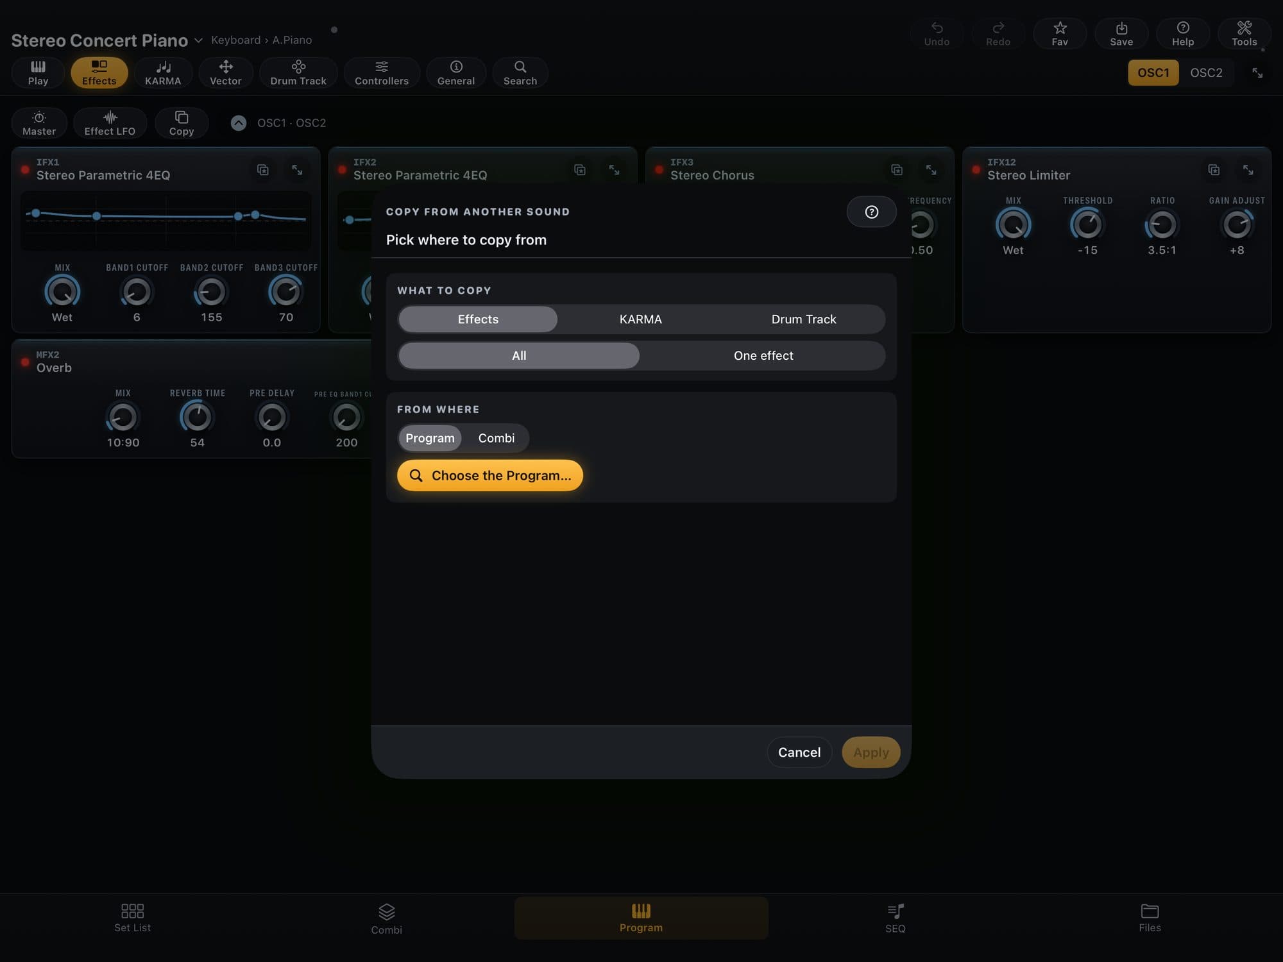This screenshot has width=1283, height=962.
Task: Click the IFX3 Stereo Chorus copy icon
Action: click(897, 170)
